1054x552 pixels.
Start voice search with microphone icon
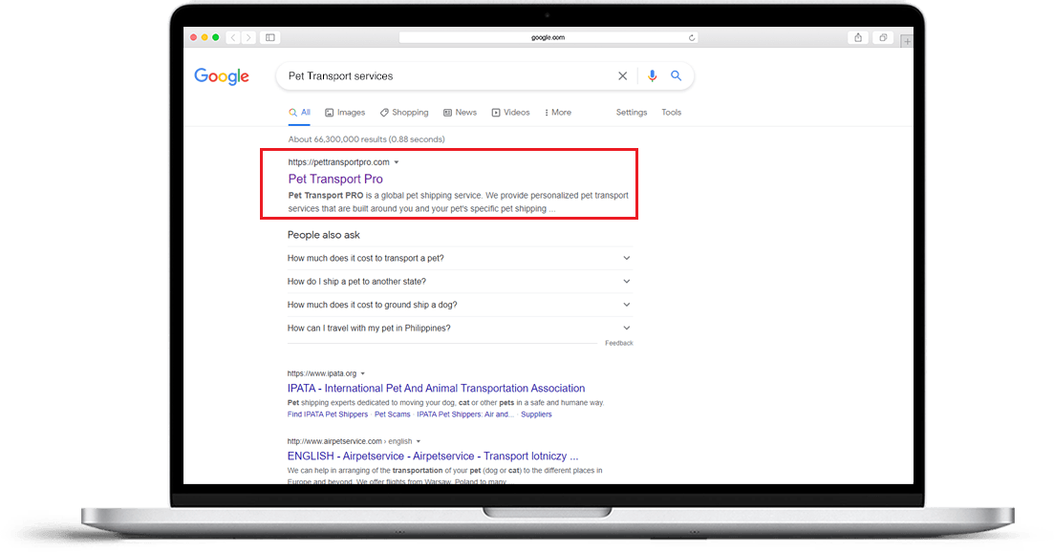(x=652, y=75)
